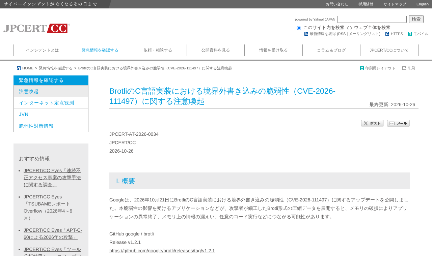The width and height of the screenshot is (432, 256).
Task: Open the 情報を受け取る menu
Action: click(273, 50)
